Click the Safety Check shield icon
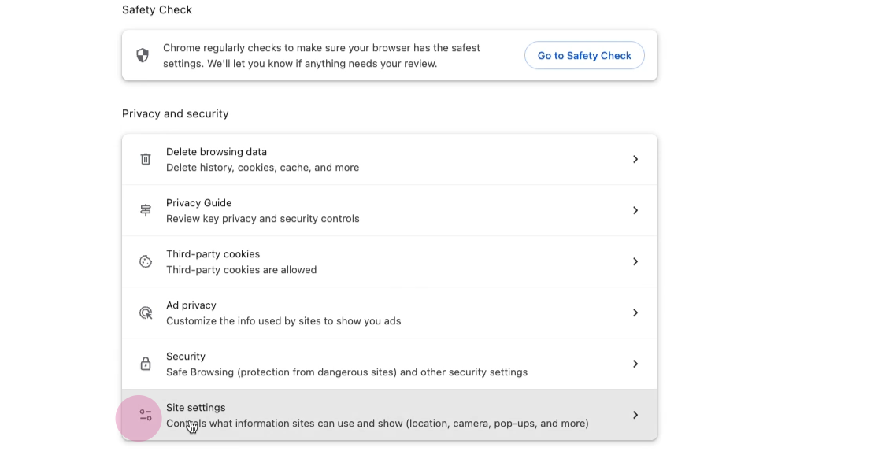The width and height of the screenshot is (874, 455). coord(143,55)
